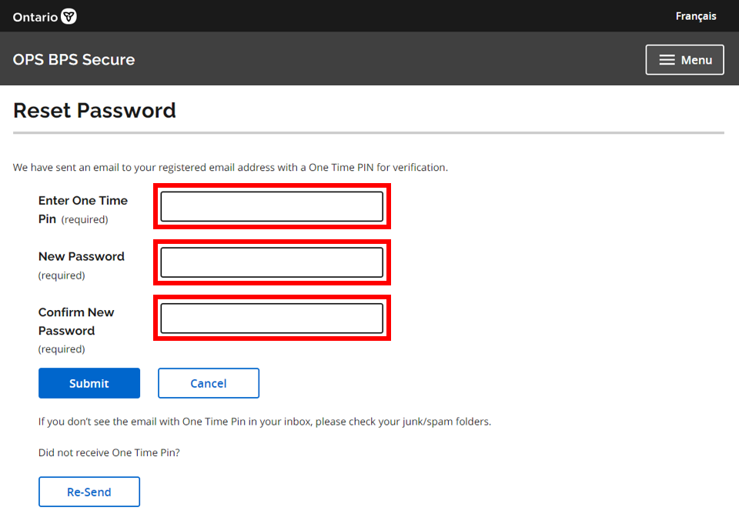739x517 pixels.
Task: Click into the New Password field
Action: coord(272,262)
